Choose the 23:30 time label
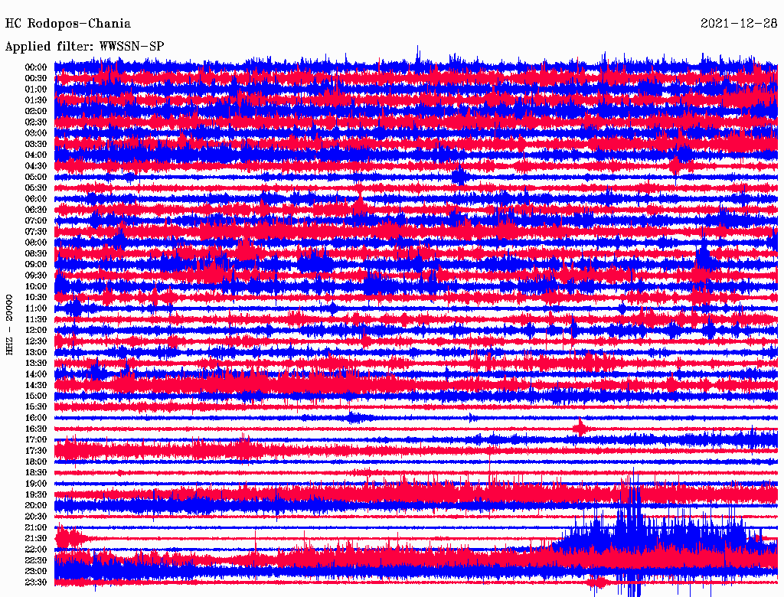Screen dimensions: 784x597 (x=36, y=582)
